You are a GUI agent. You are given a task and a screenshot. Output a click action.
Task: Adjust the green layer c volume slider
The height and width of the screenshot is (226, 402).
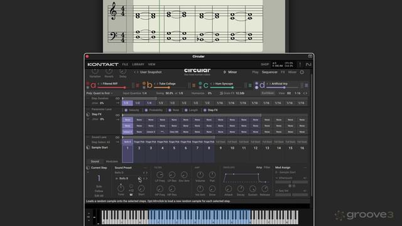pyautogui.click(x=226, y=88)
